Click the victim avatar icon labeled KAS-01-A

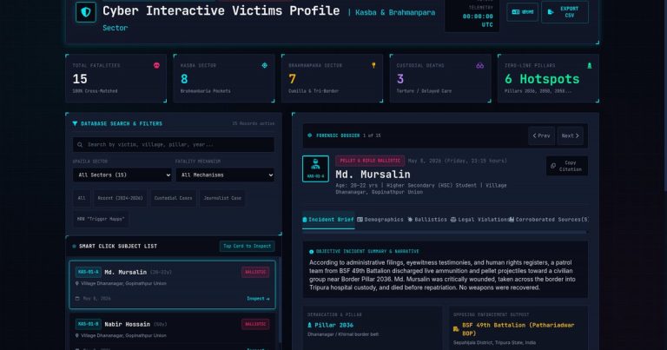315,168
